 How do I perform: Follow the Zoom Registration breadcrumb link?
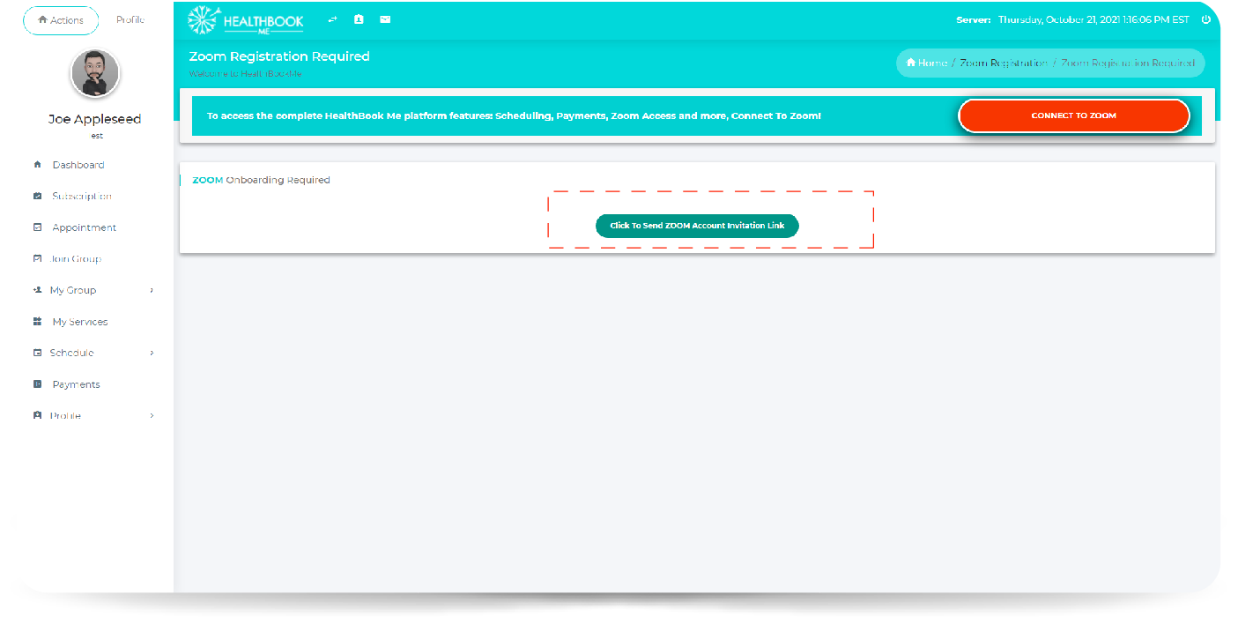pyautogui.click(x=1004, y=63)
